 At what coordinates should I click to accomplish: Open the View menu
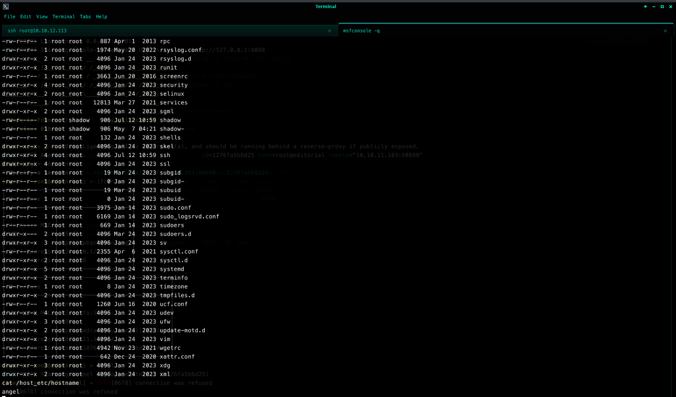click(x=42, y=17)
